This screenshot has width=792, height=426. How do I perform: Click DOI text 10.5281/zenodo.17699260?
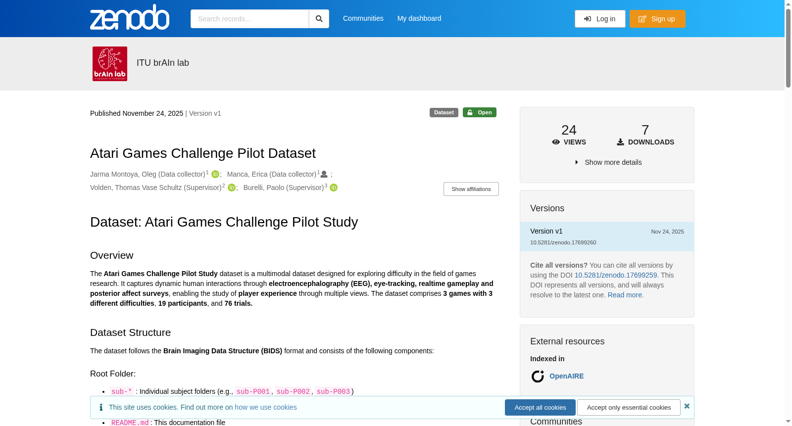[x=563, y=242]
